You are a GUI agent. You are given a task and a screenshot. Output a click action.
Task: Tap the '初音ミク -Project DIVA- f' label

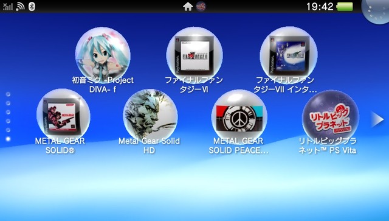[x=103, y=85]
